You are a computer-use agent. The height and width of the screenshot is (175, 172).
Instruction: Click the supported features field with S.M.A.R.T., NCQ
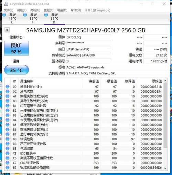117,73
